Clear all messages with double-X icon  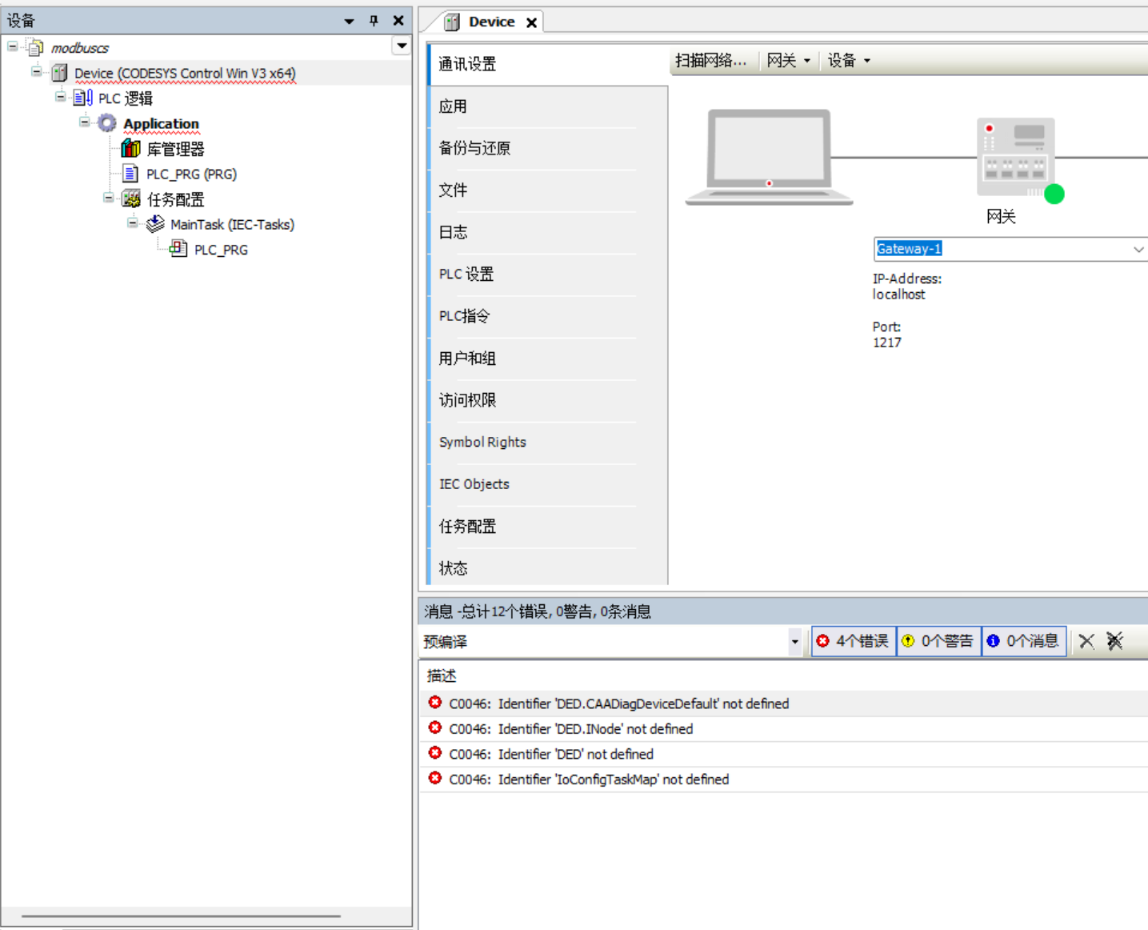tap(1114, 641)
